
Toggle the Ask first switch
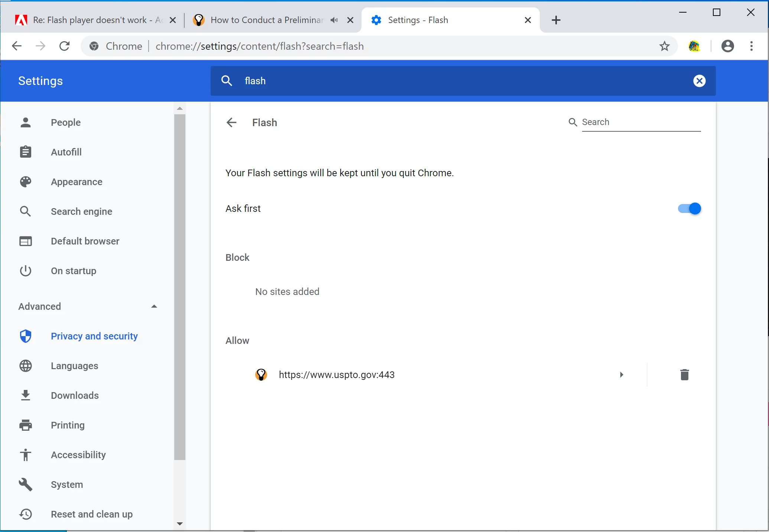click(x=689, y=208)
